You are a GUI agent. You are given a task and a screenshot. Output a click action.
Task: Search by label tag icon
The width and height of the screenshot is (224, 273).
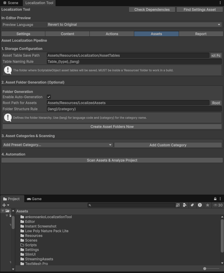pos(192,205)
